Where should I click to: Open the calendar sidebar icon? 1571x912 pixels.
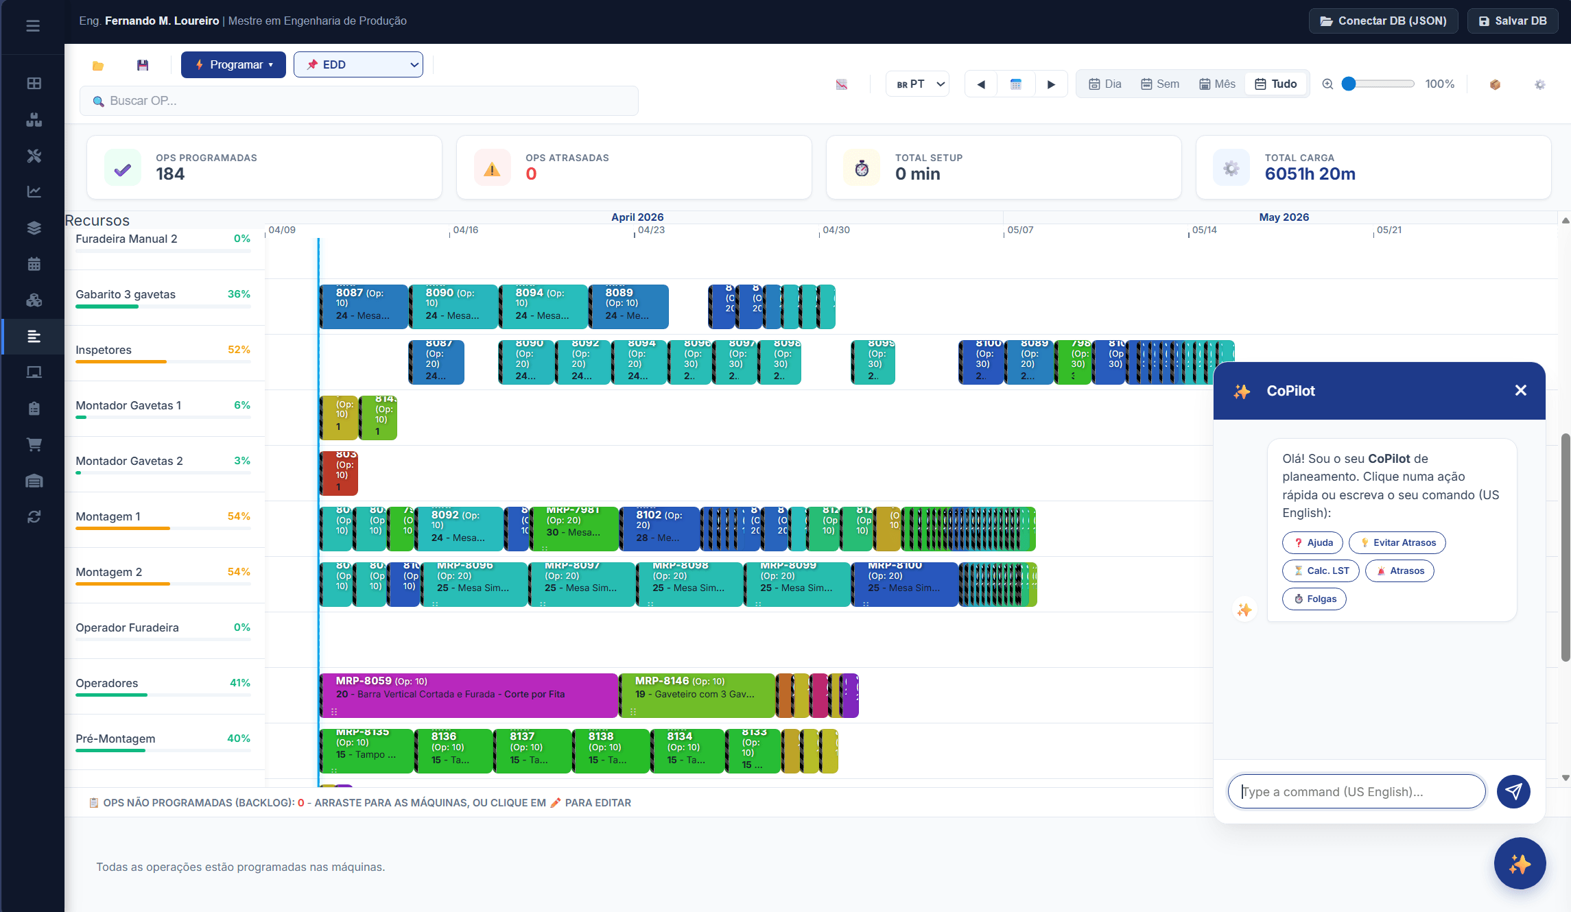click(34, 264)
